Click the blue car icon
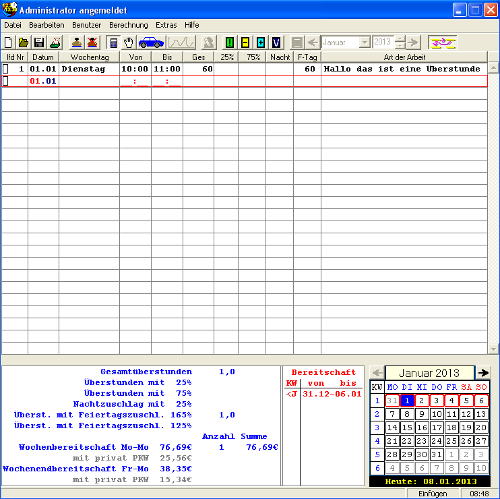This screenshot has width=500, height=499. pos(151,42)
